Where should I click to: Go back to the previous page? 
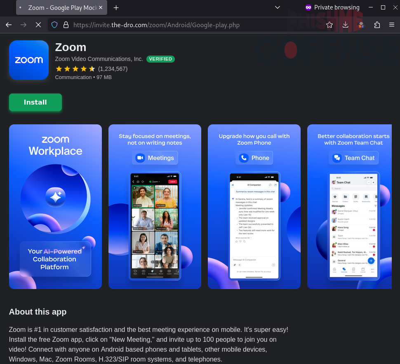coord(9,25)
